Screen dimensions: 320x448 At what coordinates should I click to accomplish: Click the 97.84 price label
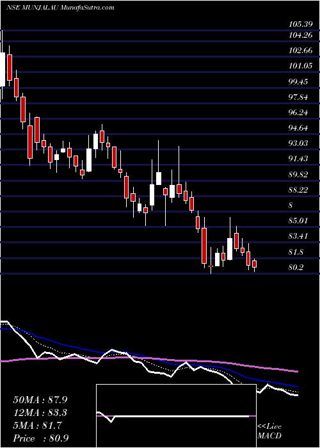tap(298, 97)
